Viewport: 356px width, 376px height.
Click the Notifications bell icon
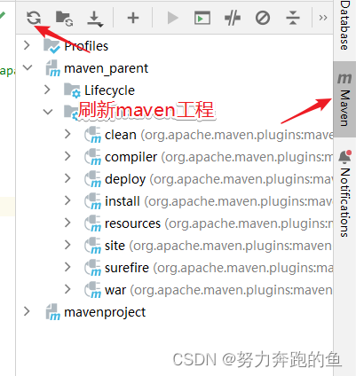point(344,157)
